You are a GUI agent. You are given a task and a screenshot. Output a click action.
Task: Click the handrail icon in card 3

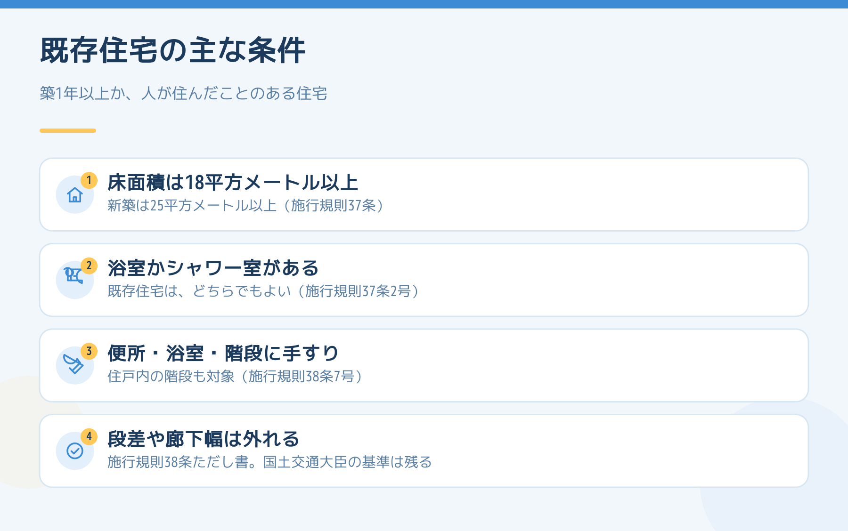[73, 364]
